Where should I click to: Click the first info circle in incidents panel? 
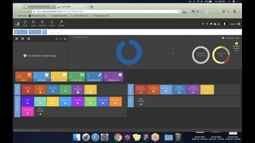click(17, 39)
